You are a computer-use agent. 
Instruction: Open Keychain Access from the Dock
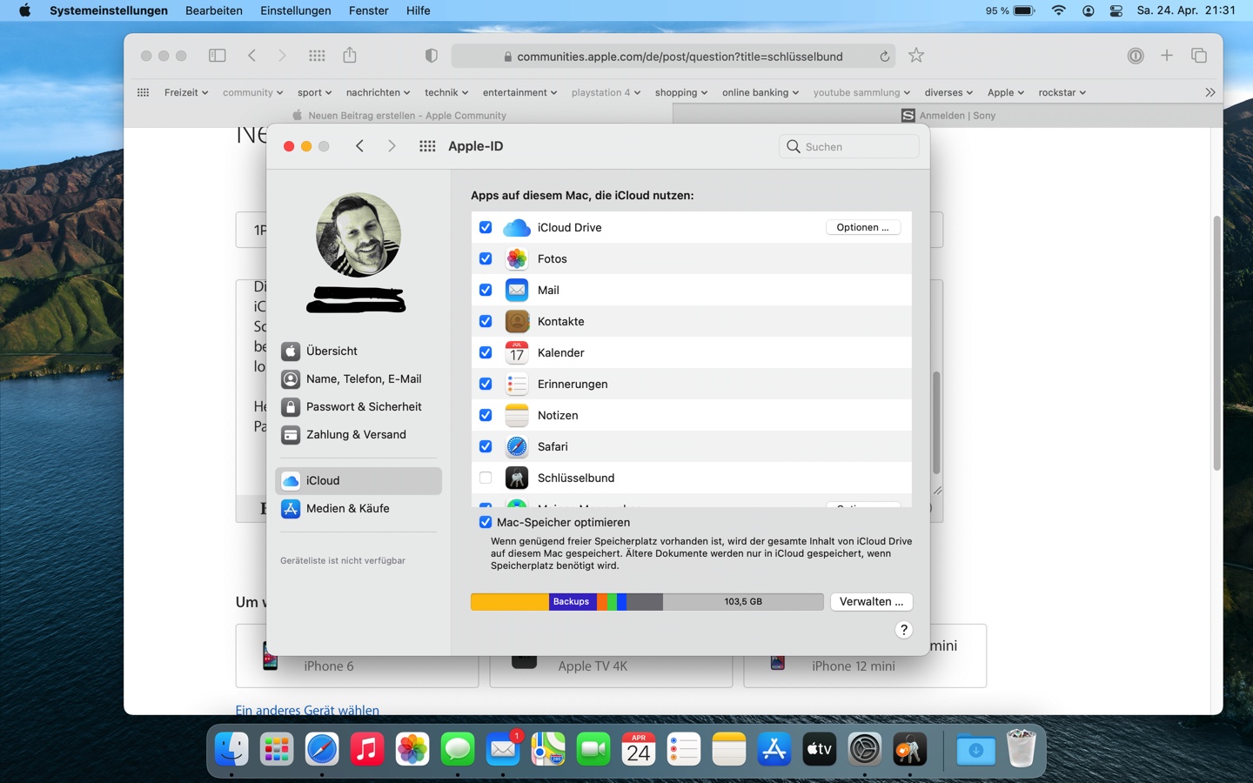click(909, 749)
